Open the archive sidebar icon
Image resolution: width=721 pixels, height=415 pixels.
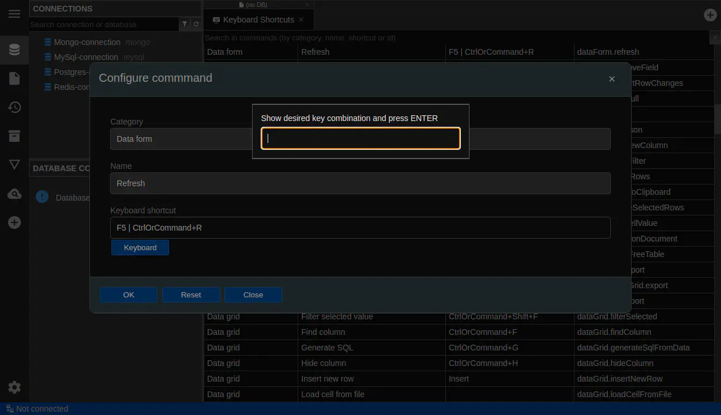click(x=14, y=136)
